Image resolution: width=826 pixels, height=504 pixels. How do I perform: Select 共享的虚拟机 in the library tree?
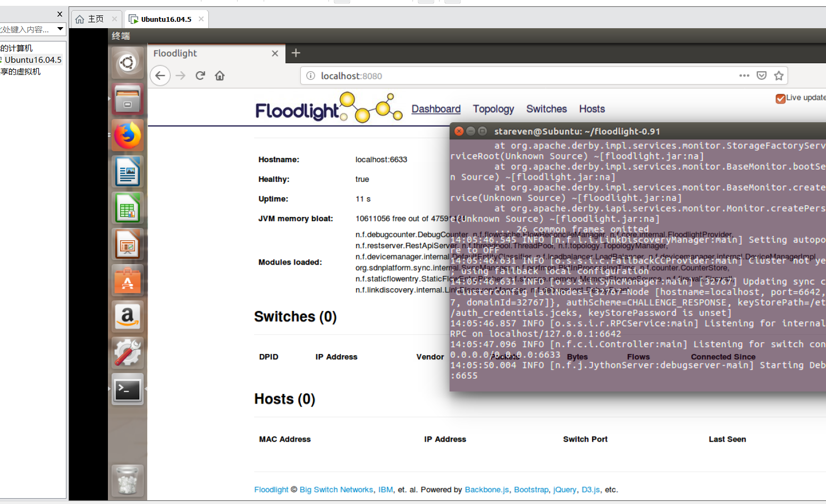click(20, 71)
